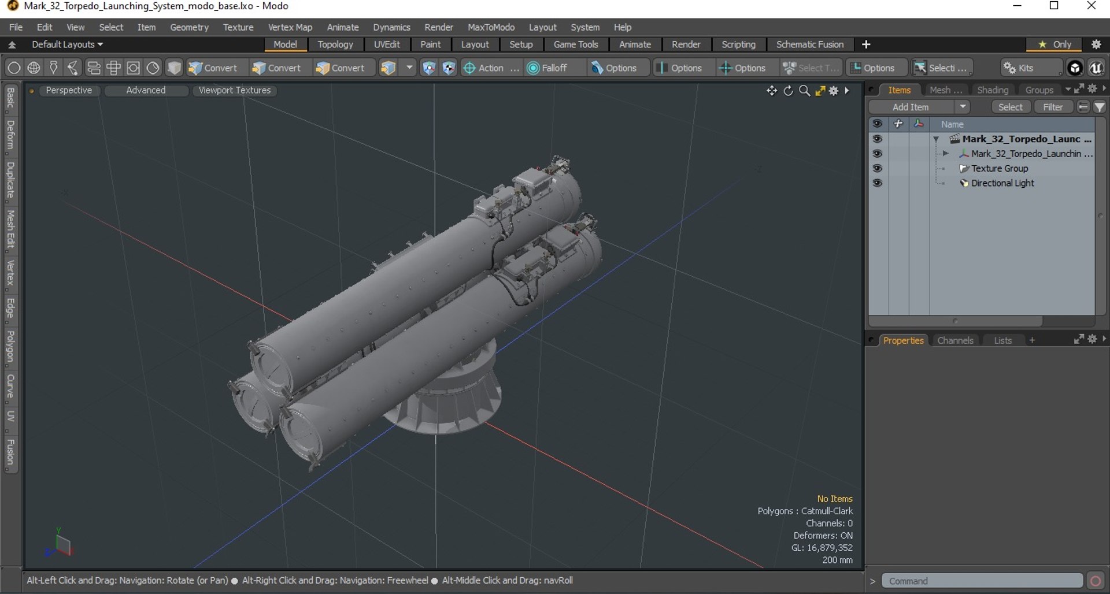
Task: Click the unwrapped box cross icon
Action: [x=113, y=68]
